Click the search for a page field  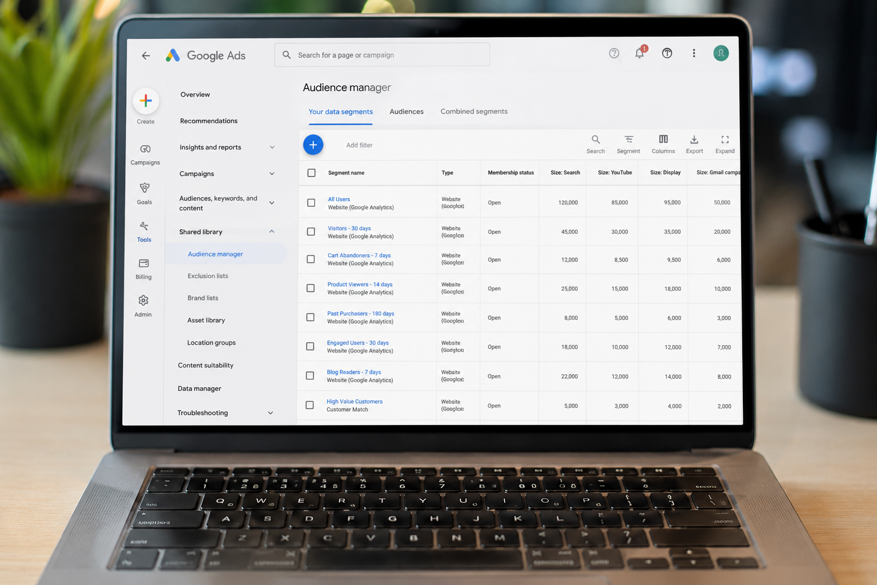(x=382, y=55)
